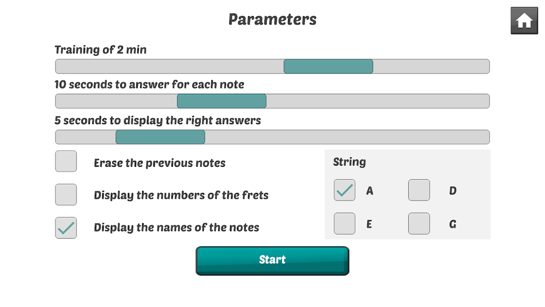This screenshot has width=545, height=307.
Task: Click left end of answer time track
Action: 62,101
